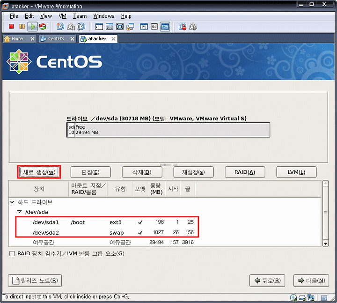Click the summary view wrench window icon
Image resolution: width=337 pixels, height=303 pixels.
point(144,27)
